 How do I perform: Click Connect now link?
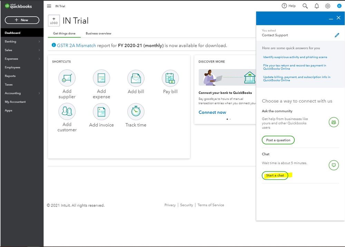tap(212, 112)
